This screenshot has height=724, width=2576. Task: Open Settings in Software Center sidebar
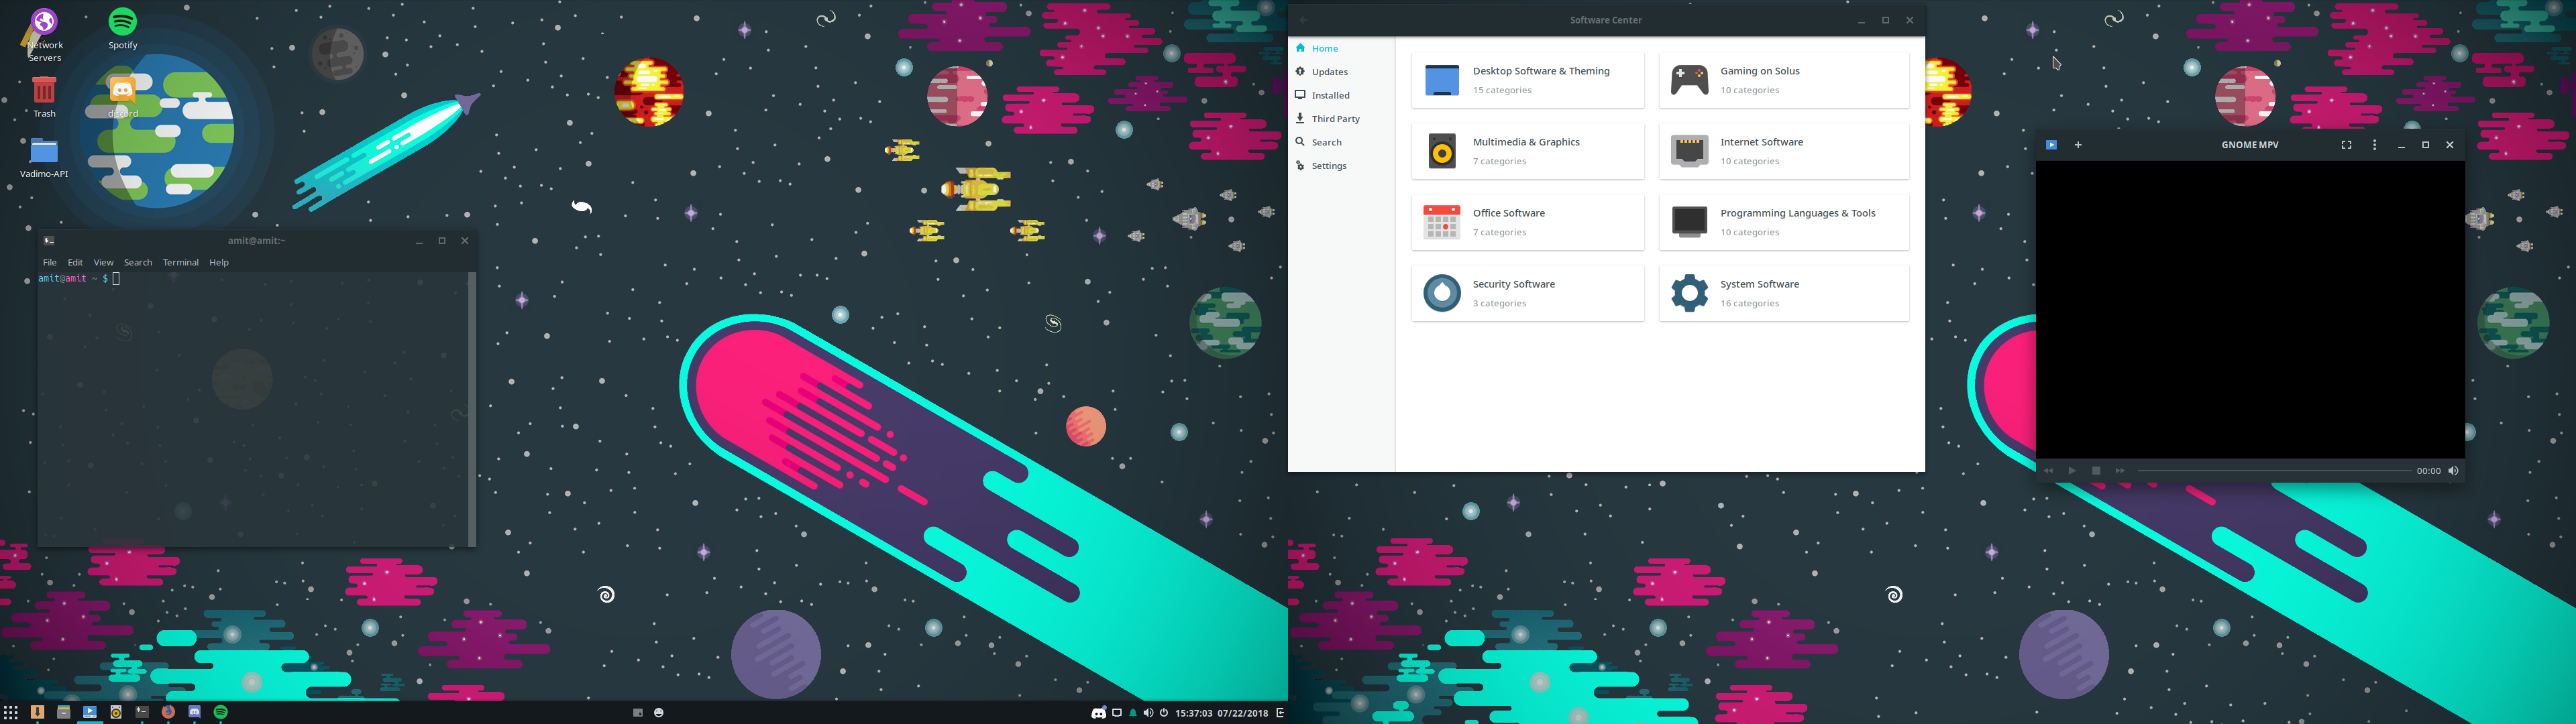point(1341,166)
